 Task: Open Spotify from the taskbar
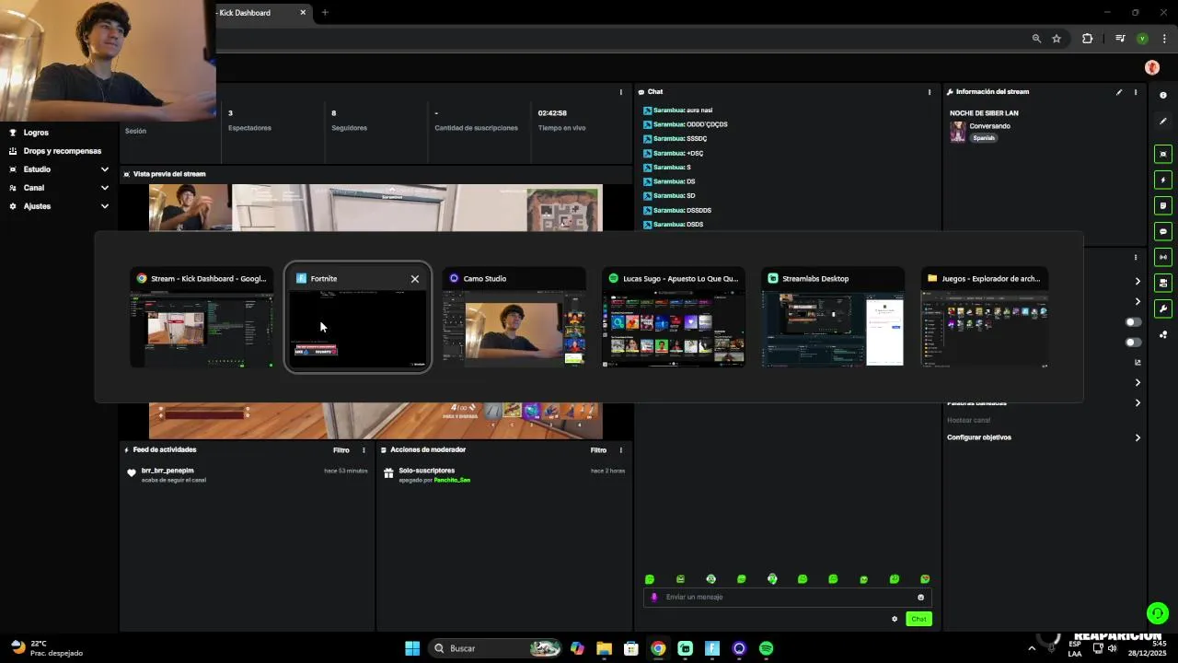[766, 648]
